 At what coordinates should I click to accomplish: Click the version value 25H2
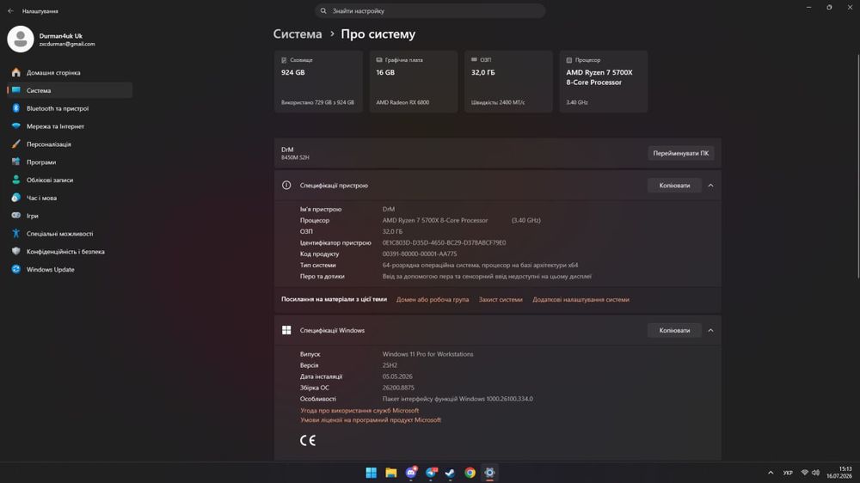tap(390, 365)
